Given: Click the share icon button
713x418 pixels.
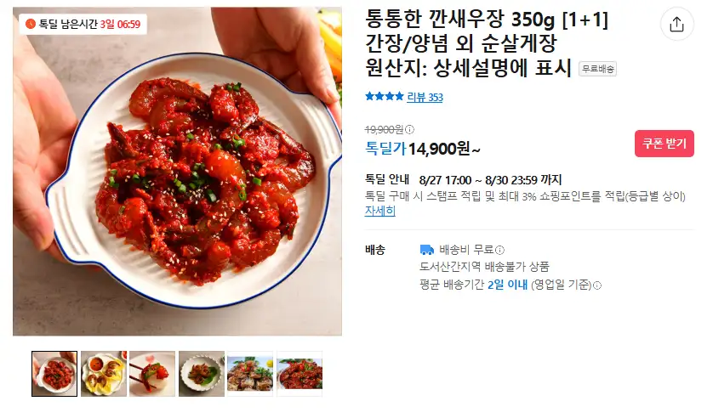Looking at the screenshot, I should 676,24.
